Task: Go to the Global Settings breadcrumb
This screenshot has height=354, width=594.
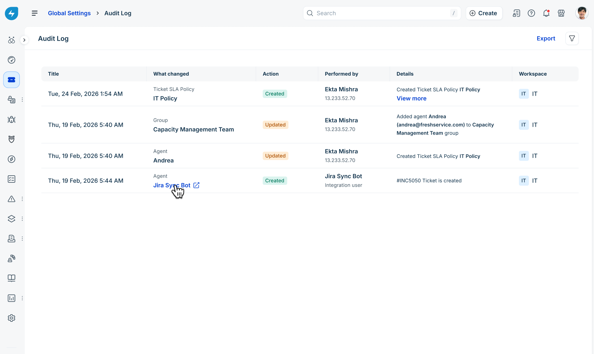Action: point(69,13)
